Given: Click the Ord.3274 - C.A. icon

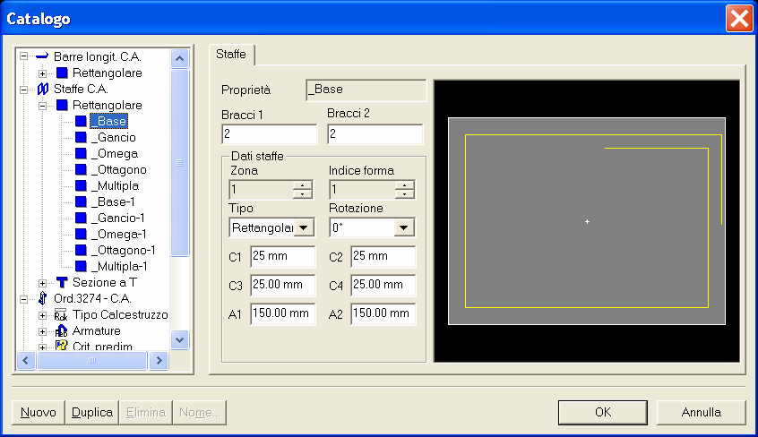Looking at the screenshot, I should tap(42, 298).
